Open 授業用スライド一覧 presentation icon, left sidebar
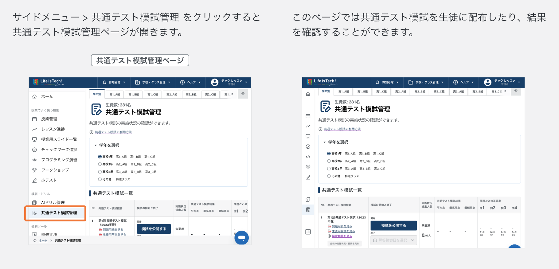Viewport: 559px width, 269px height. 34,139
